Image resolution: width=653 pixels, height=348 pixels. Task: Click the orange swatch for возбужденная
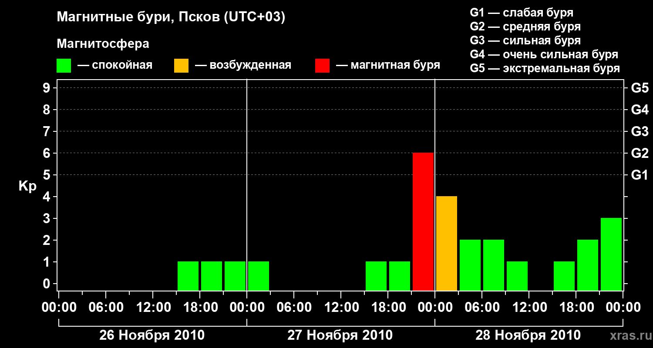pos(181,66)
